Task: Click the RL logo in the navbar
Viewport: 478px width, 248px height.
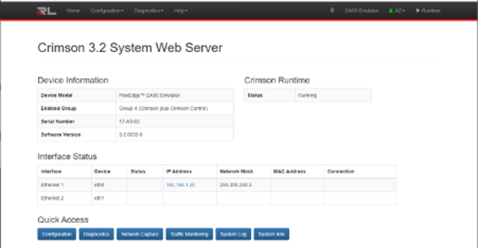Action: pos(47,11)
